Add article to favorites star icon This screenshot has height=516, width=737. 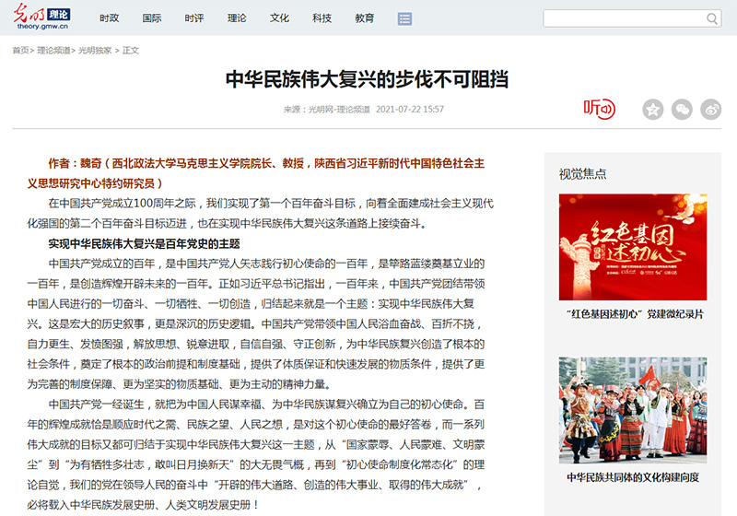click(x=652, y=109)
